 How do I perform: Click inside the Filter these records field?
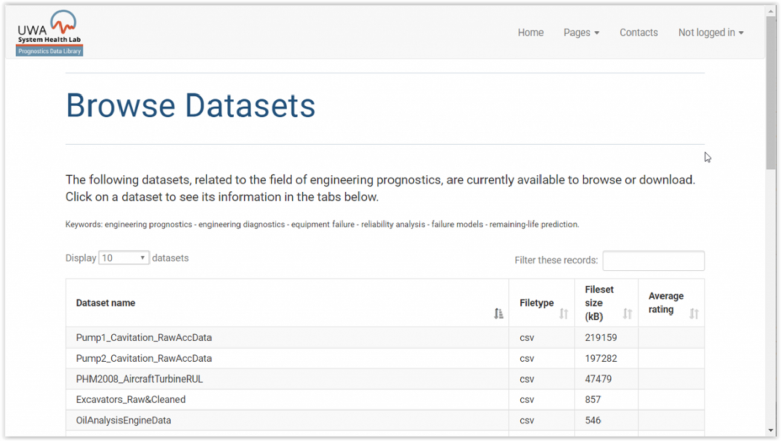[653, 260]
